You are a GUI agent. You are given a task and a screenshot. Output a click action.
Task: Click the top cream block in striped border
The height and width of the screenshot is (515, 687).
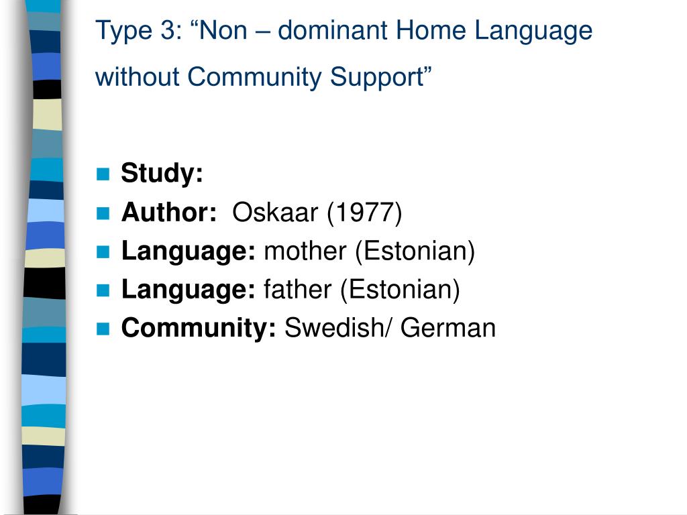coord(47,114)
